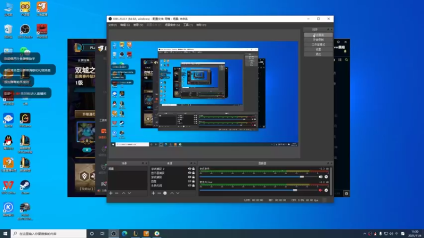Open 设置 from the Controls panel
The height and width of the screenshot is (238, 424).
(x=319, y=49)
